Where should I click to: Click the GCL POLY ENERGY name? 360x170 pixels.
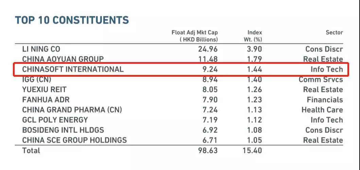(x=55, y=120)
